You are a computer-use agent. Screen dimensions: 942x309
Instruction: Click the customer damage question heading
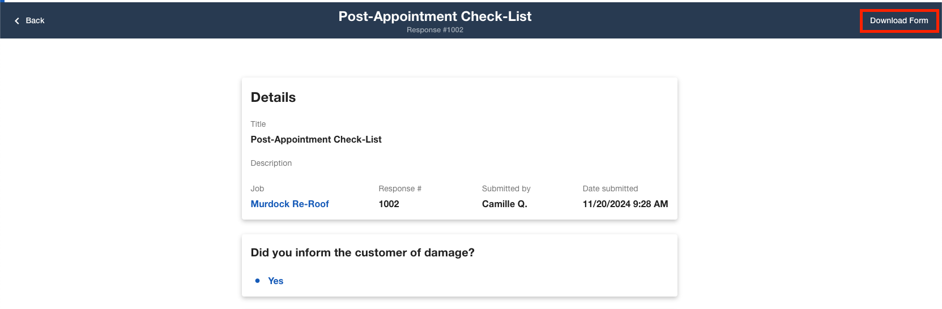[x=363, y=252]
